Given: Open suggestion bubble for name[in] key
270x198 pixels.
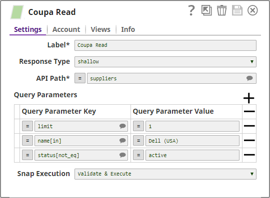Looking at the screenshot, I should pos(122,141).
